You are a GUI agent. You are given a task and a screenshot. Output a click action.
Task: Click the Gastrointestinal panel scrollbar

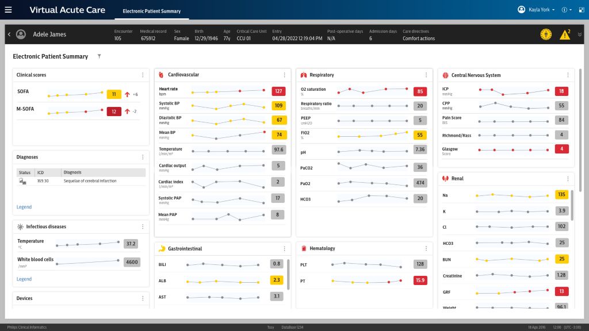click(288, 275)
